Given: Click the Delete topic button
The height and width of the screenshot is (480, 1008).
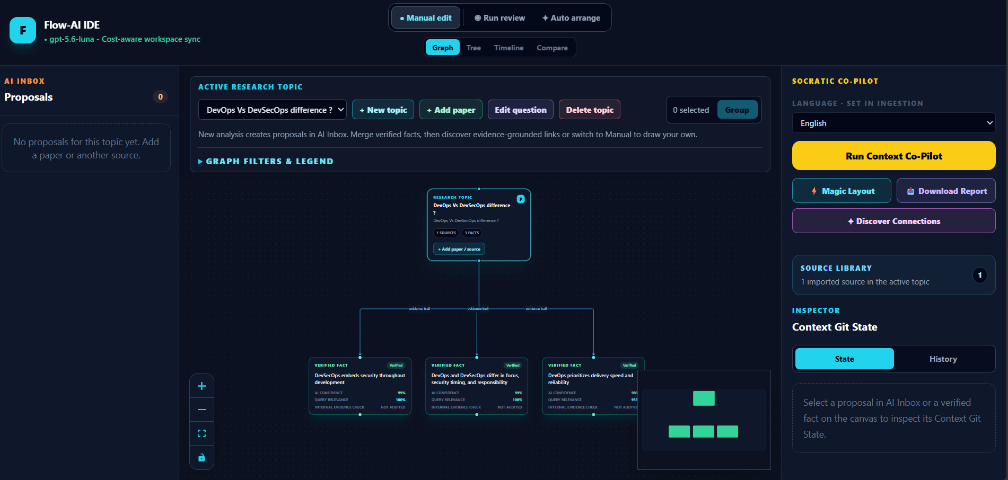Looking at the screenshot, I should tap(590, 110).
